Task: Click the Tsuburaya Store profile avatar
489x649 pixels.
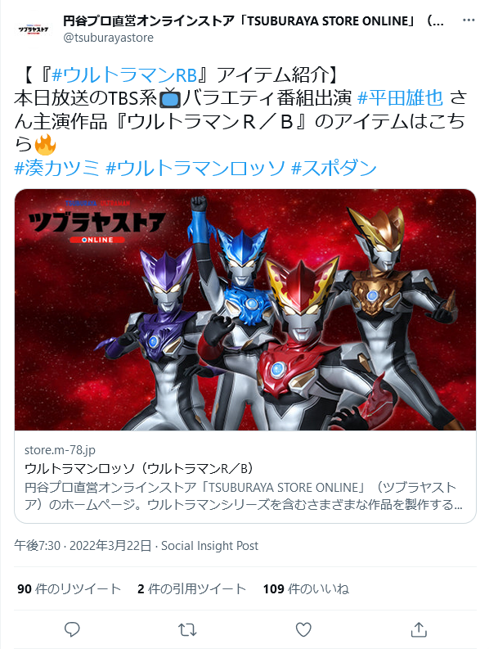Action: point(34,29)
